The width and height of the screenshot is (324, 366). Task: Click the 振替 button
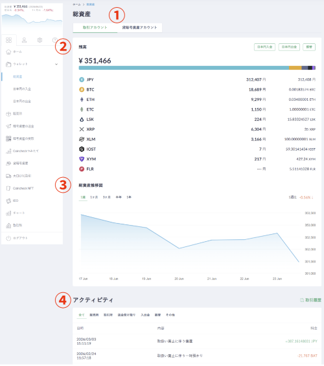click(x=309, y=47)
